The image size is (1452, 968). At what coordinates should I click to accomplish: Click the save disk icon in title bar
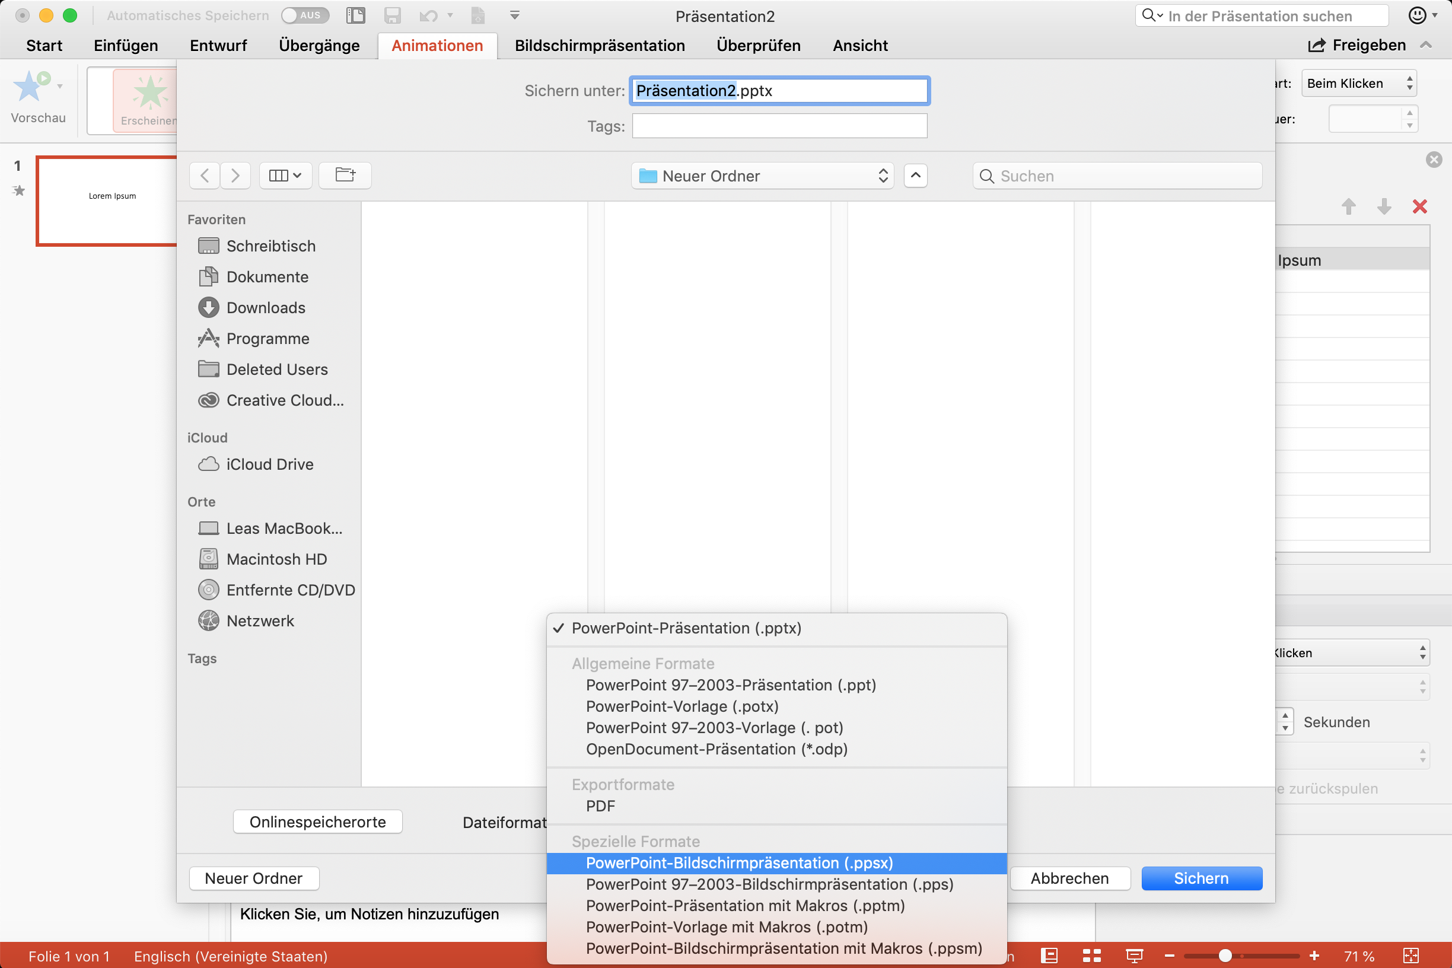click(x=393, y=15)
